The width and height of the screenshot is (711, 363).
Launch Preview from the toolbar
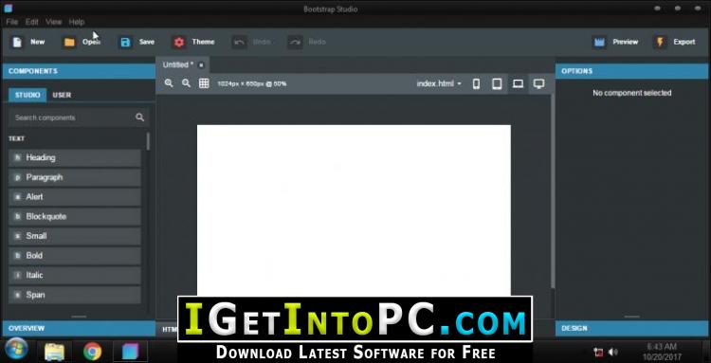click(x=599, y=42)
